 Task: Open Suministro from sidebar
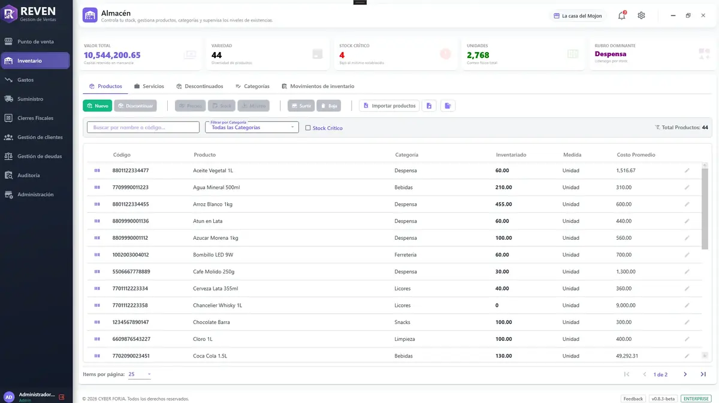pyautogui.click(x=35, y=99)
